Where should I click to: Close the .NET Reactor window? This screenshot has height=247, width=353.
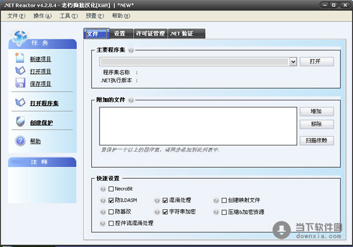[x=345, y=5]
